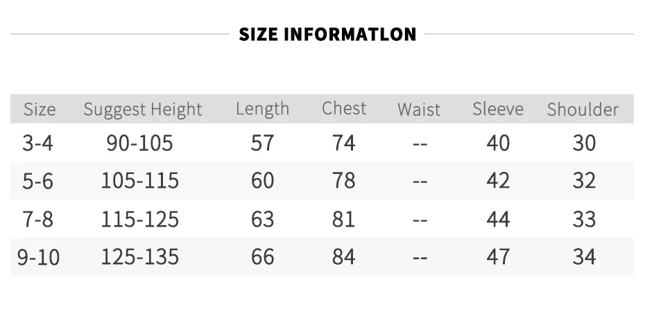This screenshot has height=314, width=645.
Task: Select shoulder value 33
Action: tap(584, 219)
